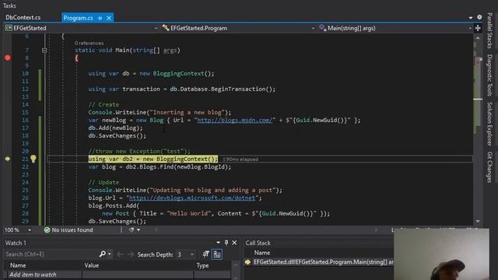498x280 pixels.
Task: Toggle auto-hide pin on Watch 1
Action: 226,243
